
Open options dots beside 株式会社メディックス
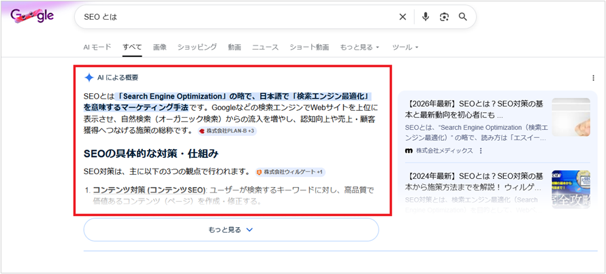pyautogui.click(x=481, y=150)
